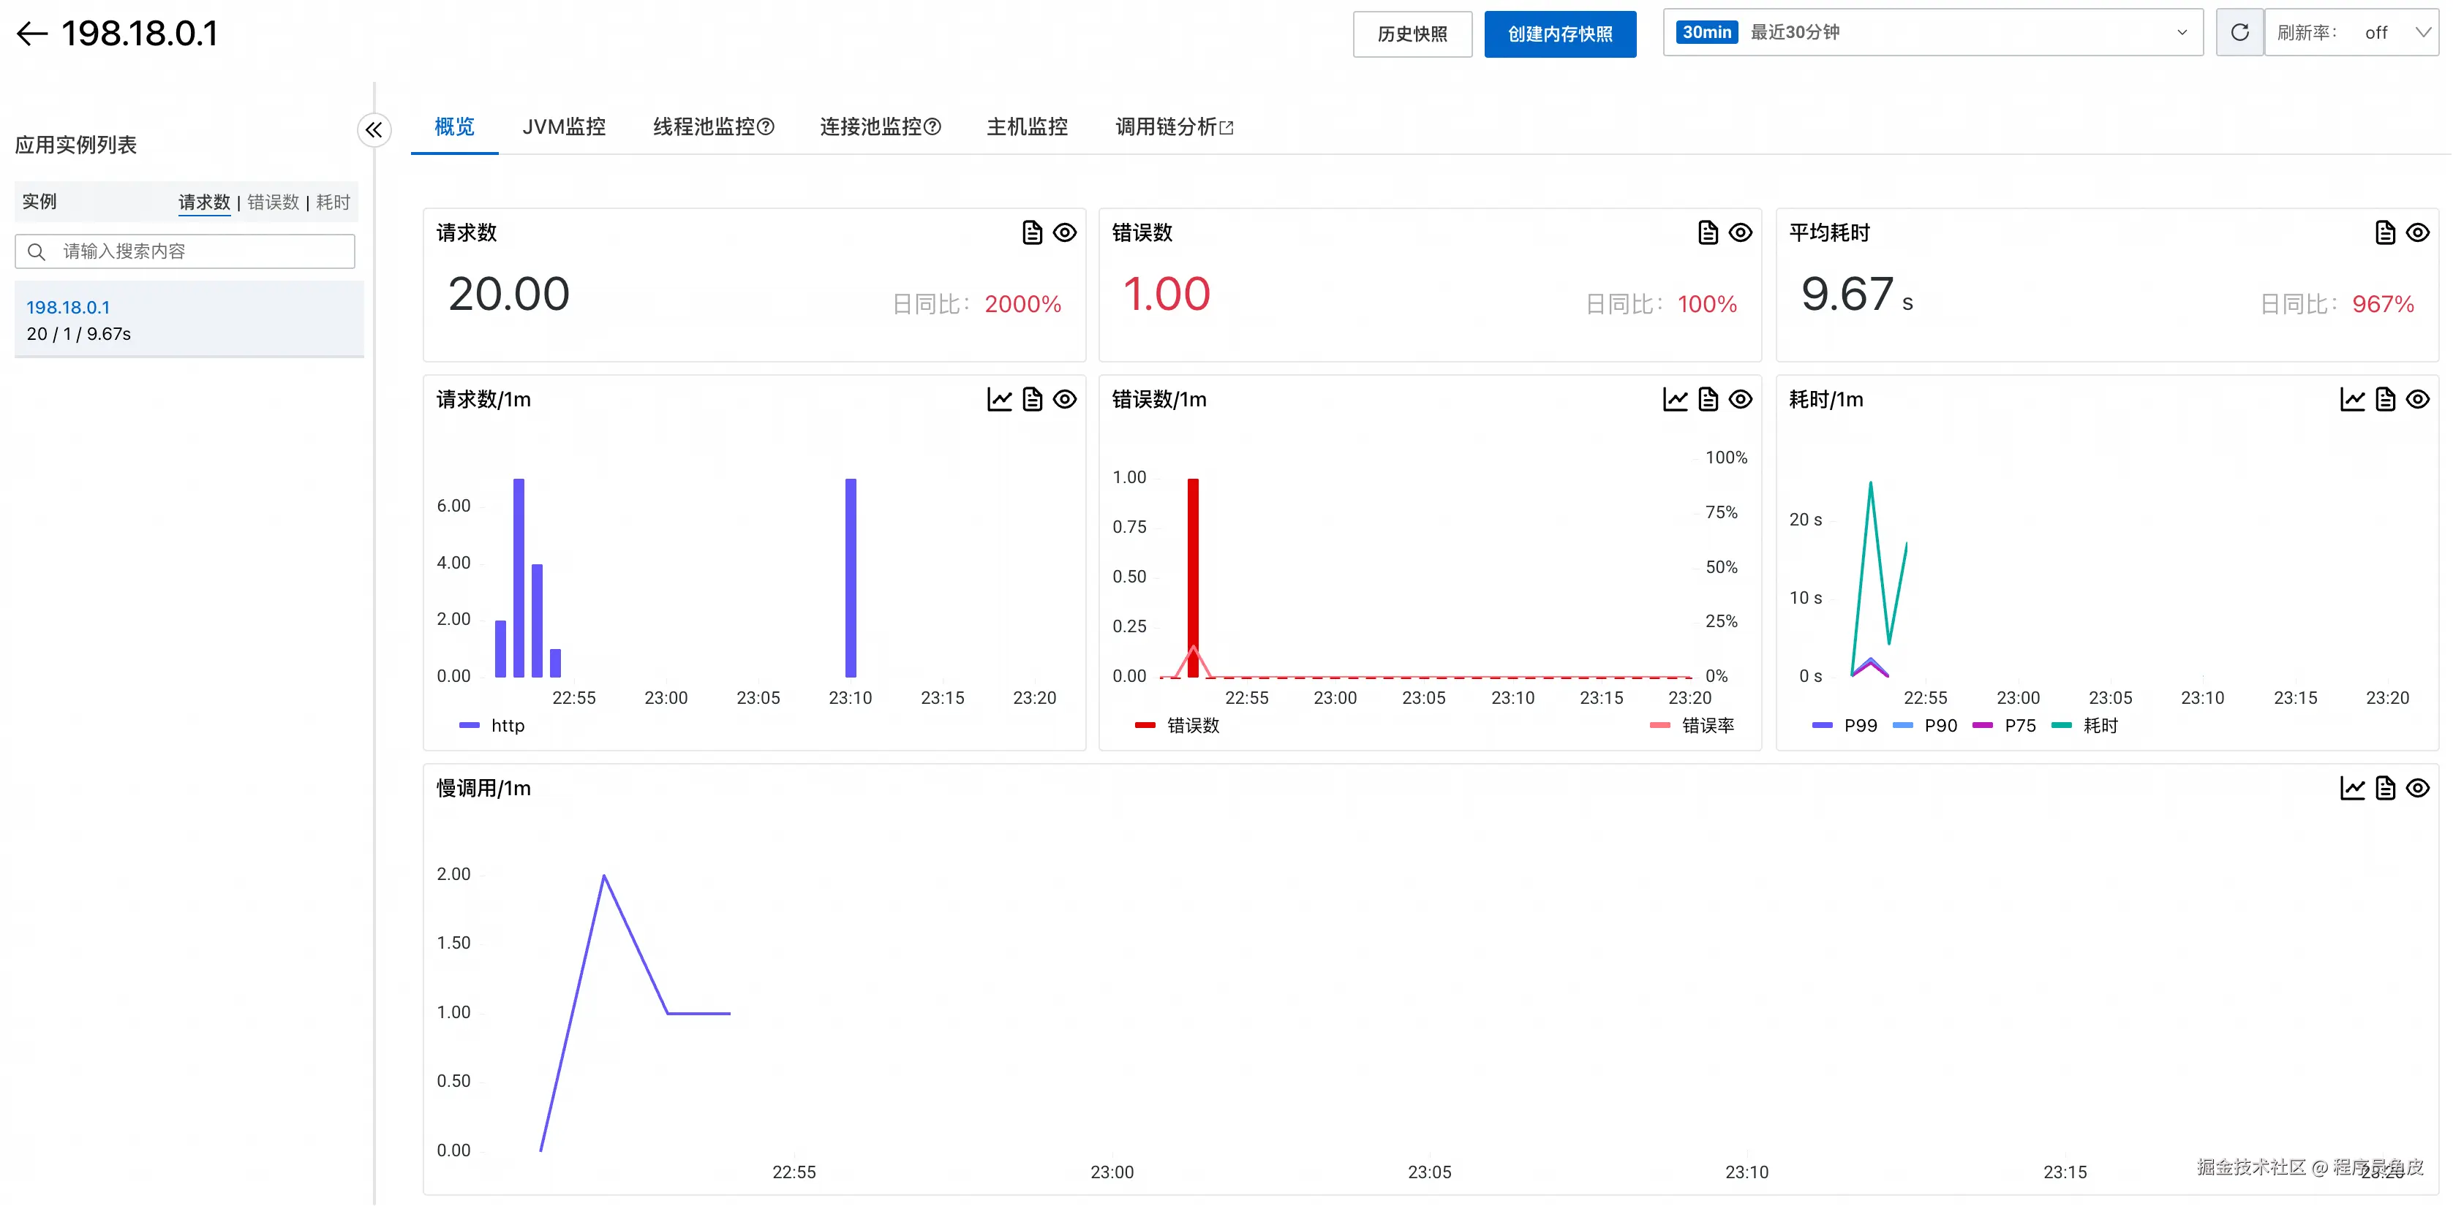Image resolution: width=2453 pixels, height=1206 pixels.
Task: Open the document icon on 慢调用/1m panel
Action: 2384,788
